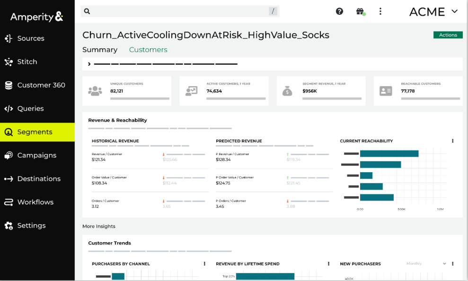Open the gift what's new icon

point(361,12)
